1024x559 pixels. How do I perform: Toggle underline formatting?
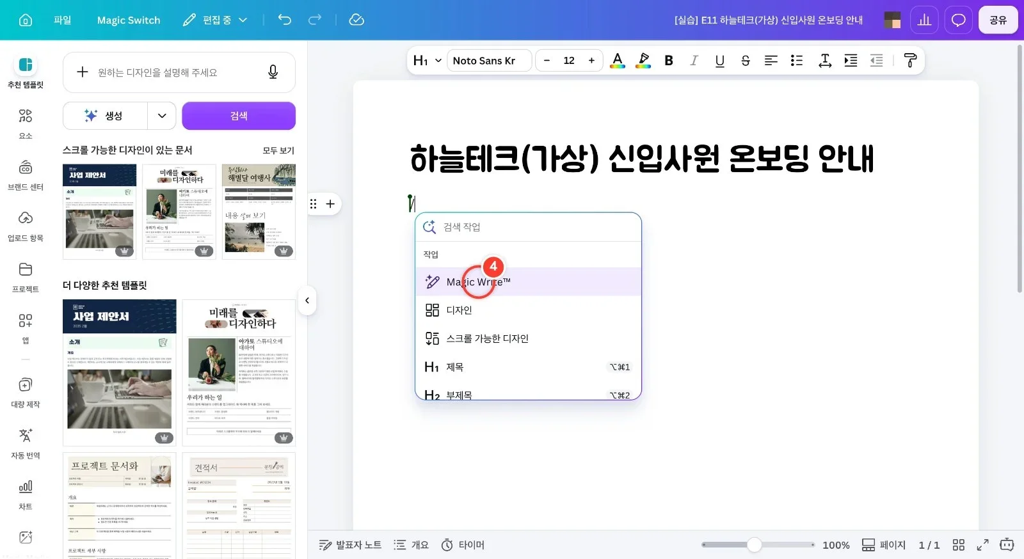[720, 60]
